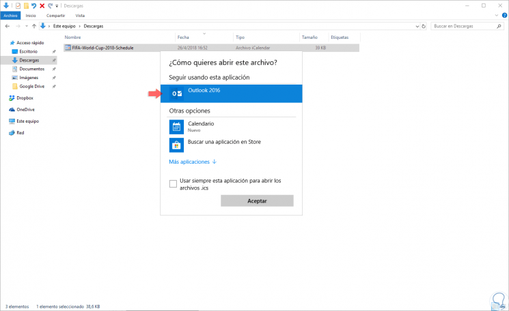Image resolution: width=509 pixels, height=311 pixels.
Task: Go back with the back arrow
Action: pos(8,26)
